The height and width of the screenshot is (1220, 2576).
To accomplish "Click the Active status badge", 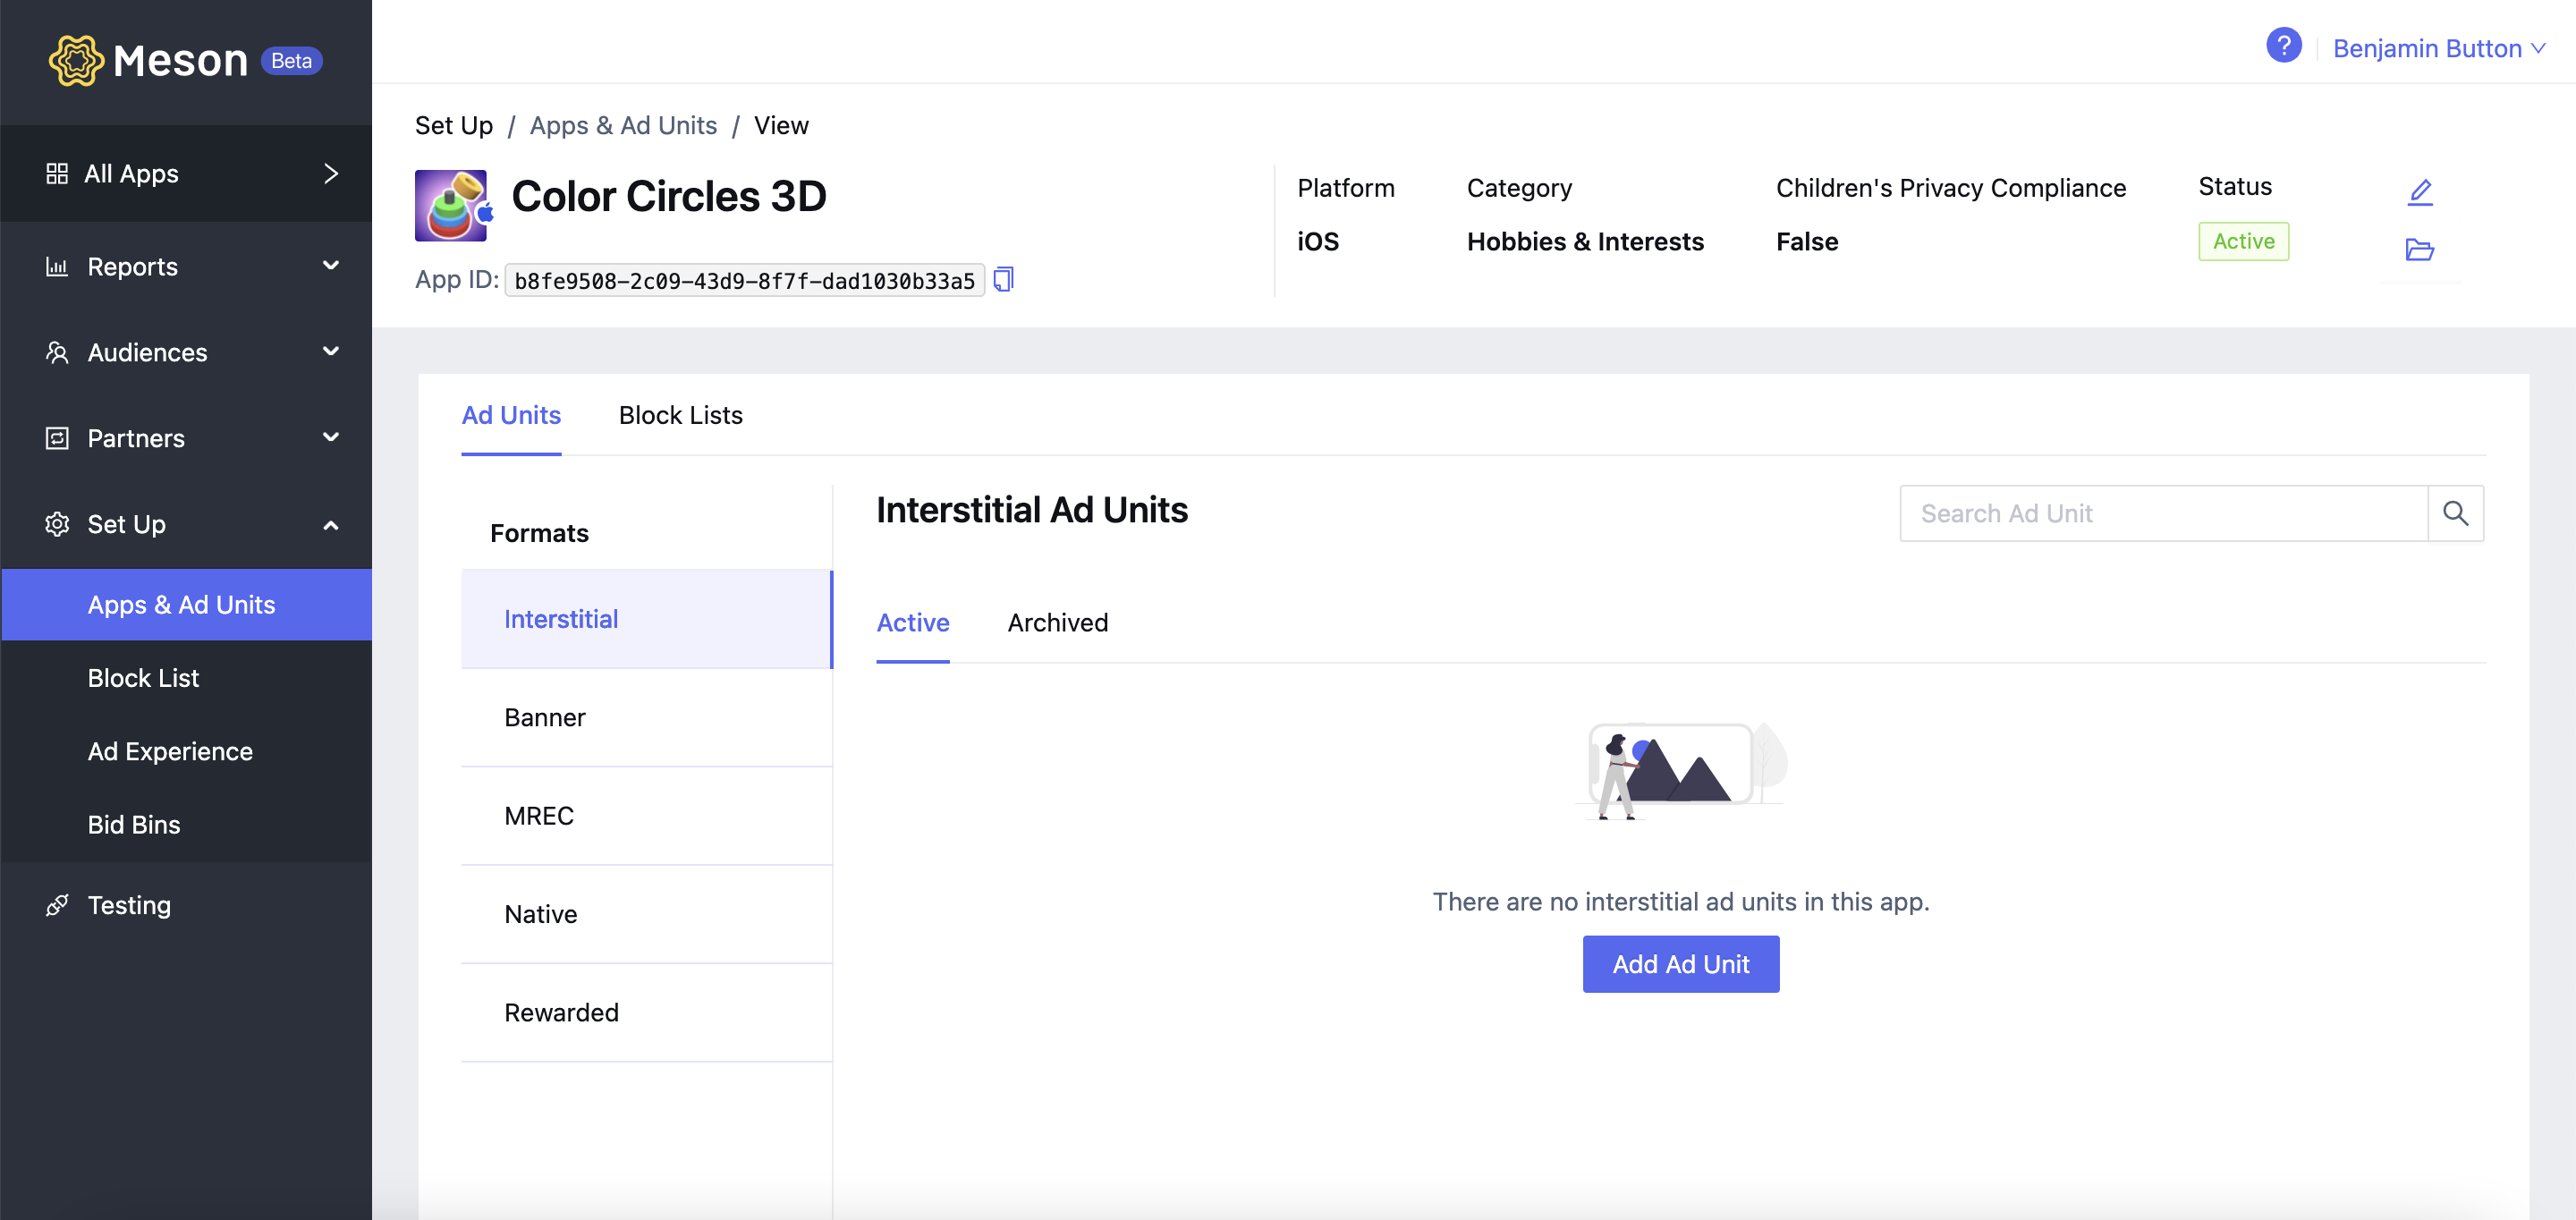I will tap(2243, 241).
